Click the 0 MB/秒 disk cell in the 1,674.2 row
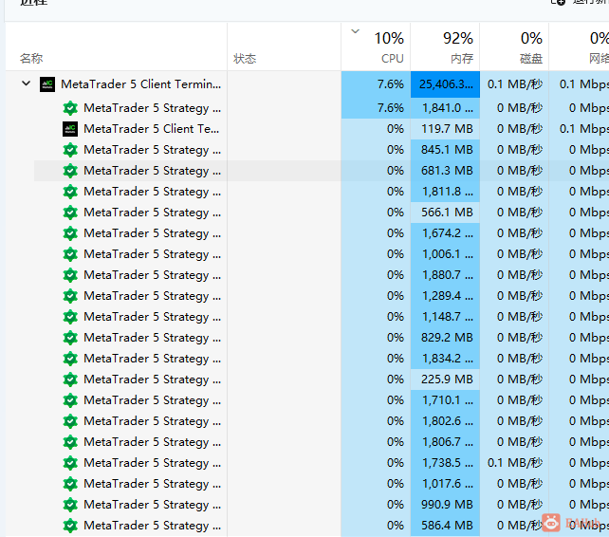Screen dimensions: 609x537 tap(514, 233)
